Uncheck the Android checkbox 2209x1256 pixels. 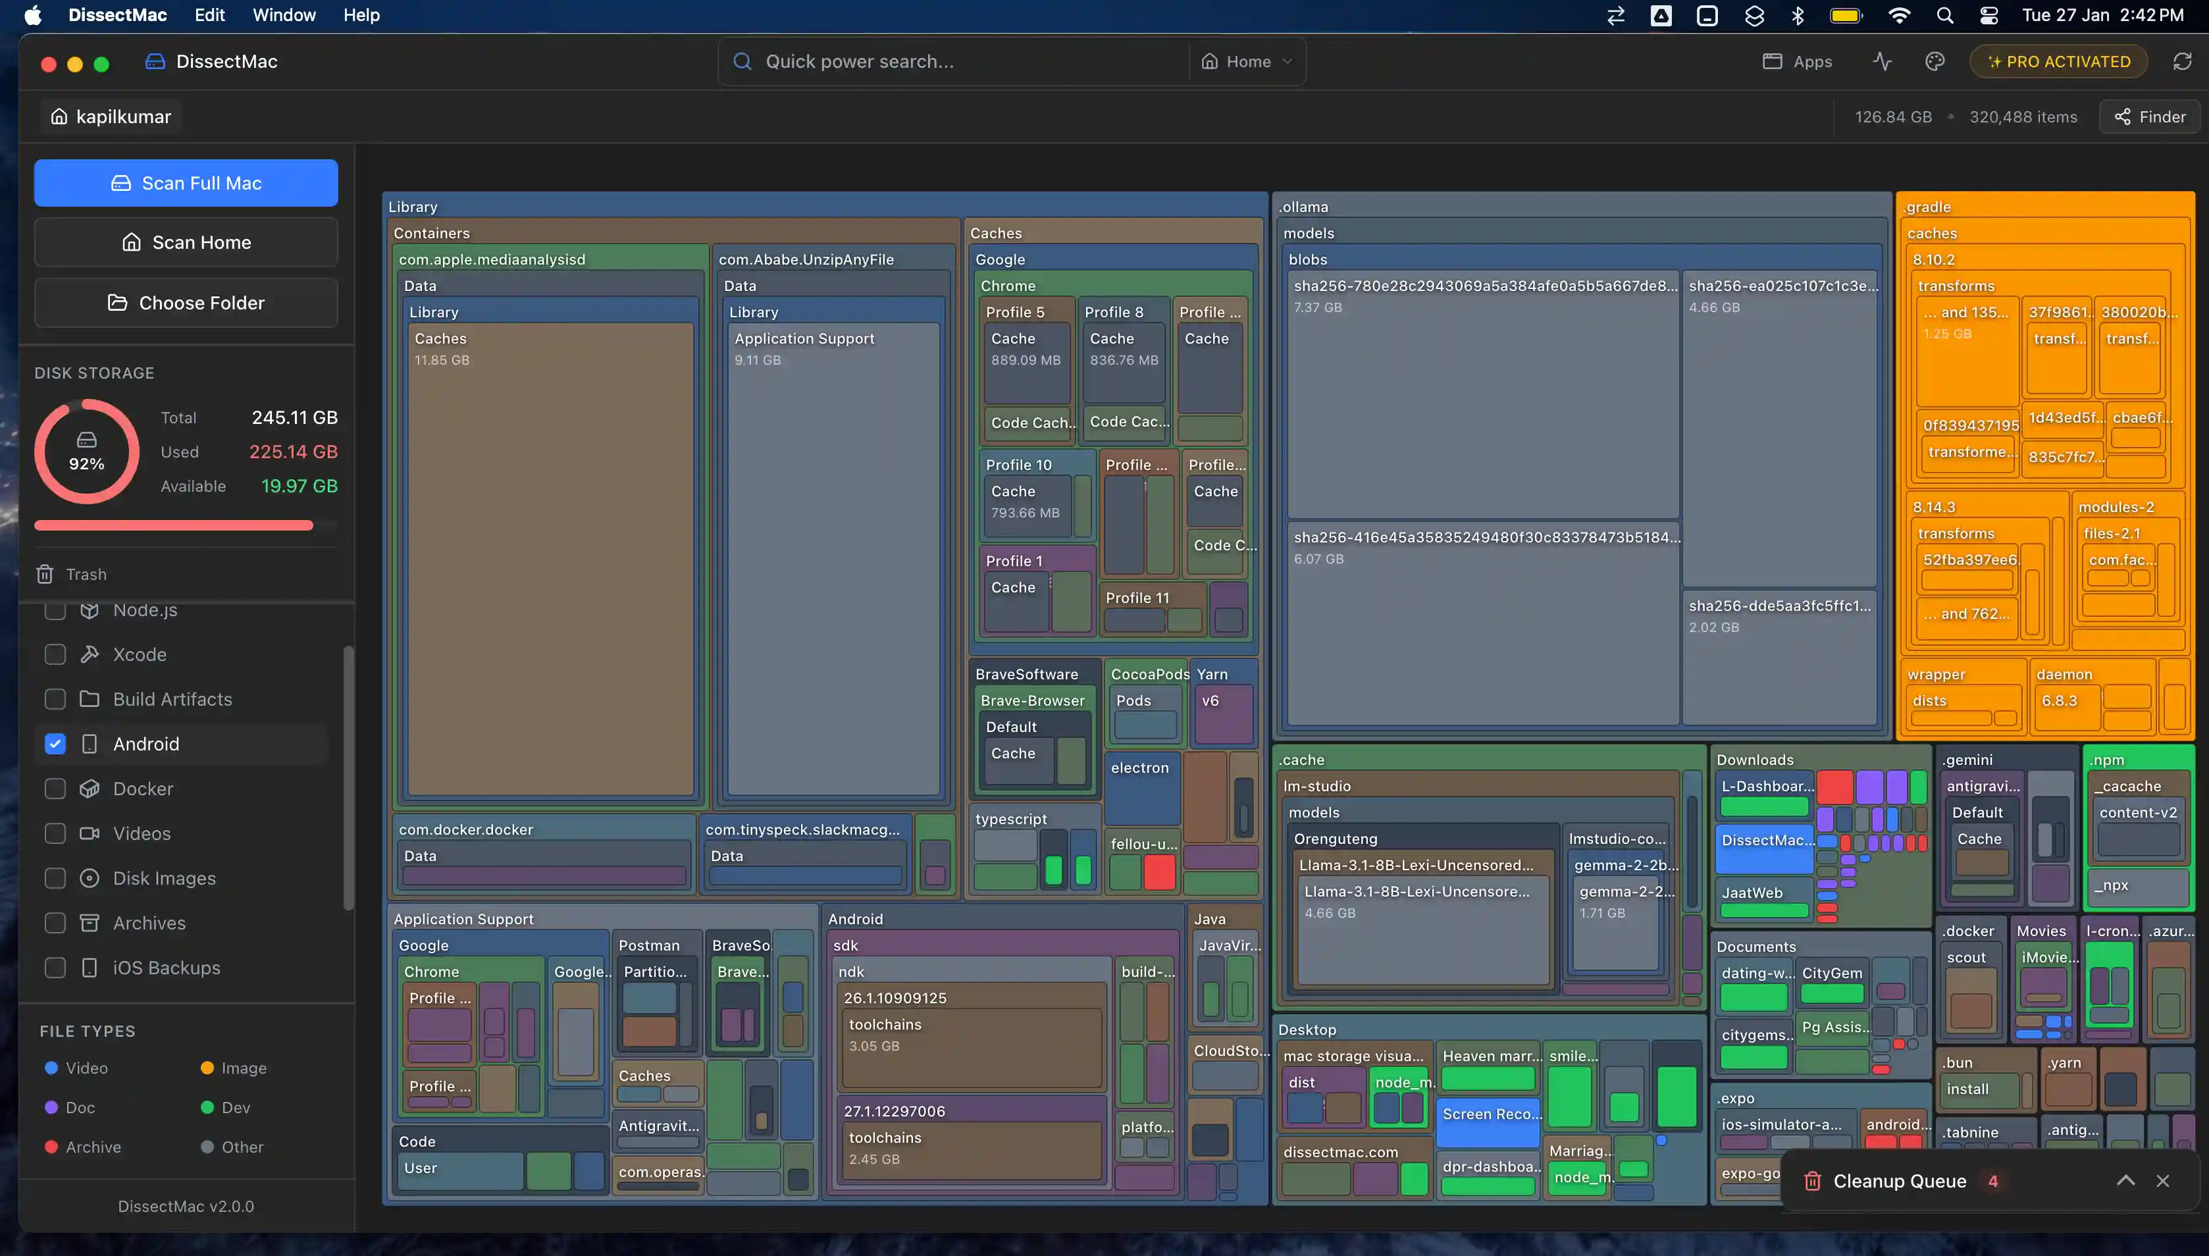pyautogui.click(x=55, y=744)
